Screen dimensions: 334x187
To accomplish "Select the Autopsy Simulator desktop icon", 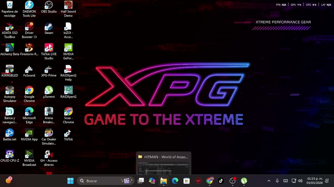I will (x=10, y=94).
